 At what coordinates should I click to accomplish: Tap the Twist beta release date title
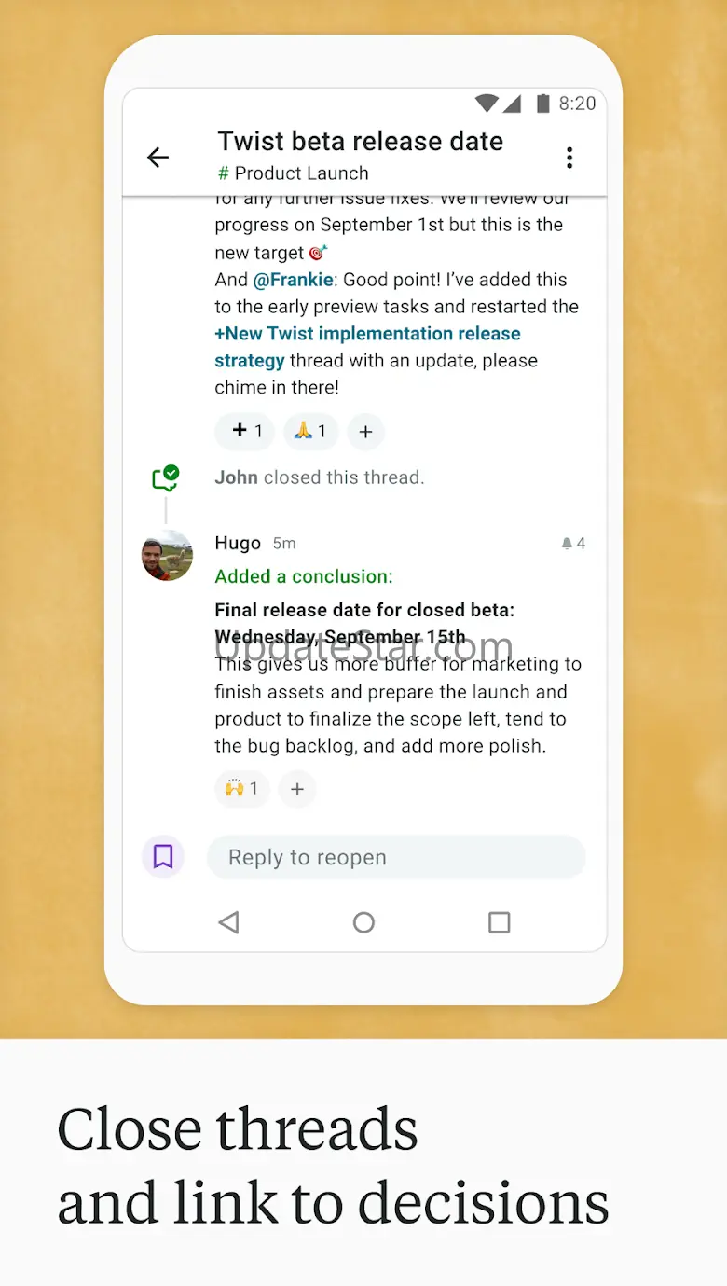(360, 141)
